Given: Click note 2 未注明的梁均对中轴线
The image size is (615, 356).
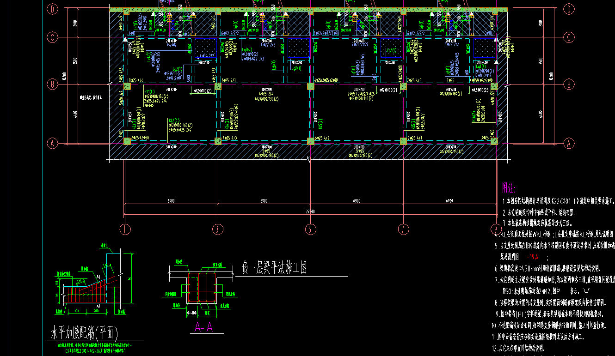Looking at the screenshot, I should (540, 213).
